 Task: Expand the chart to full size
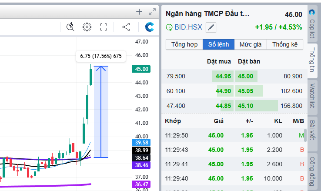[152, 12]
